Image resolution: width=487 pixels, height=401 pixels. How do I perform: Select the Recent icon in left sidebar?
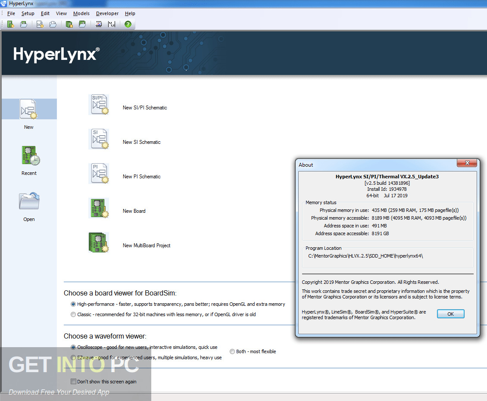31,155
